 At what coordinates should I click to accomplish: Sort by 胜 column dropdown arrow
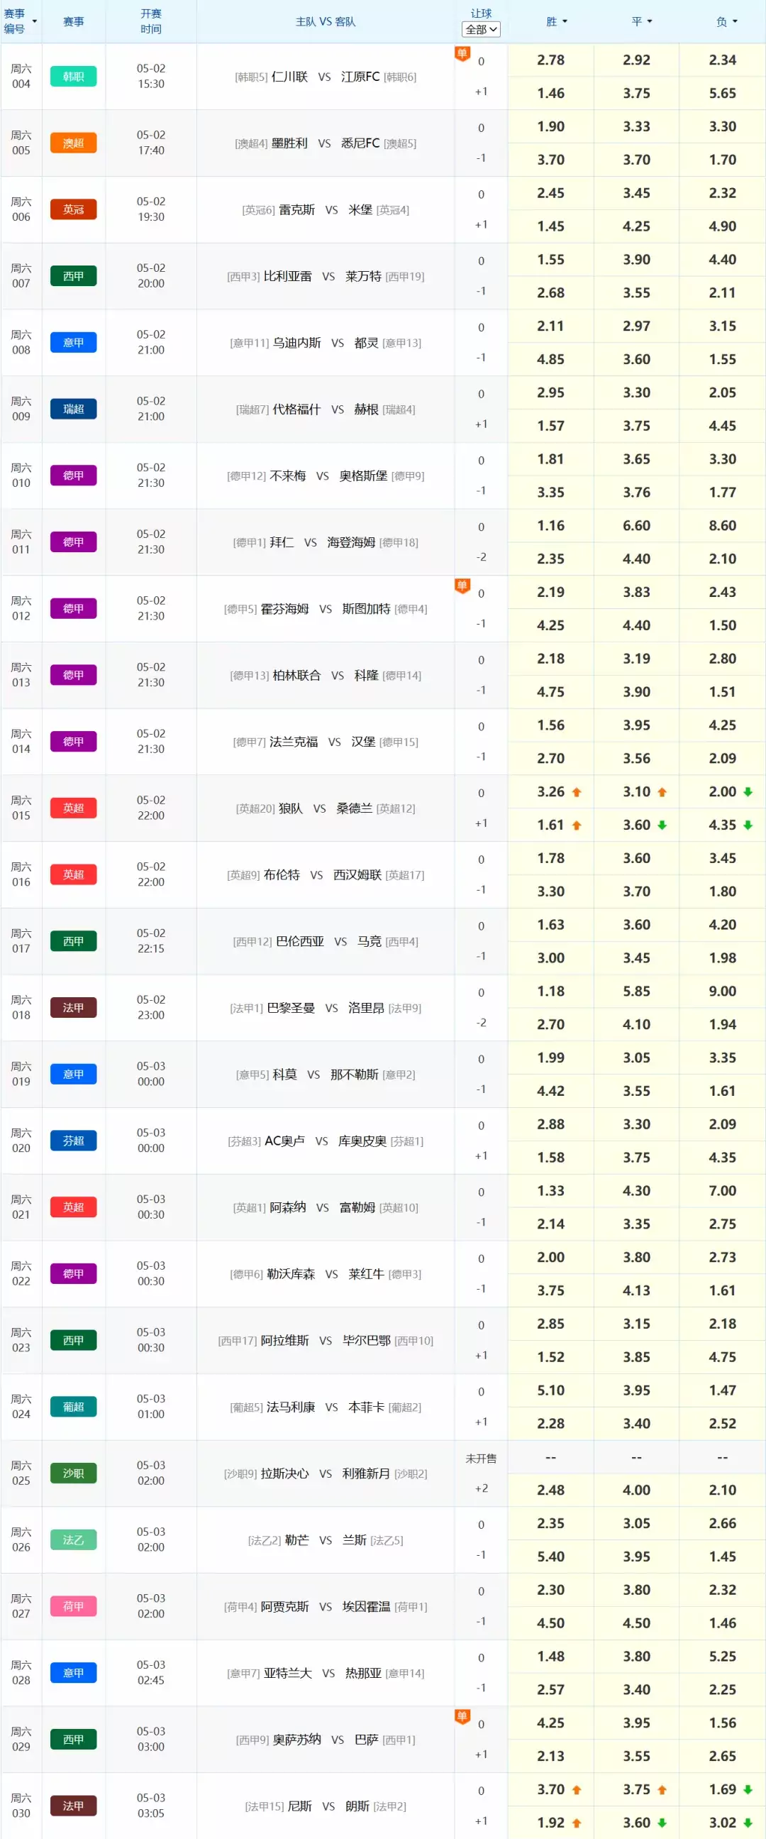[x=565, y=21]
